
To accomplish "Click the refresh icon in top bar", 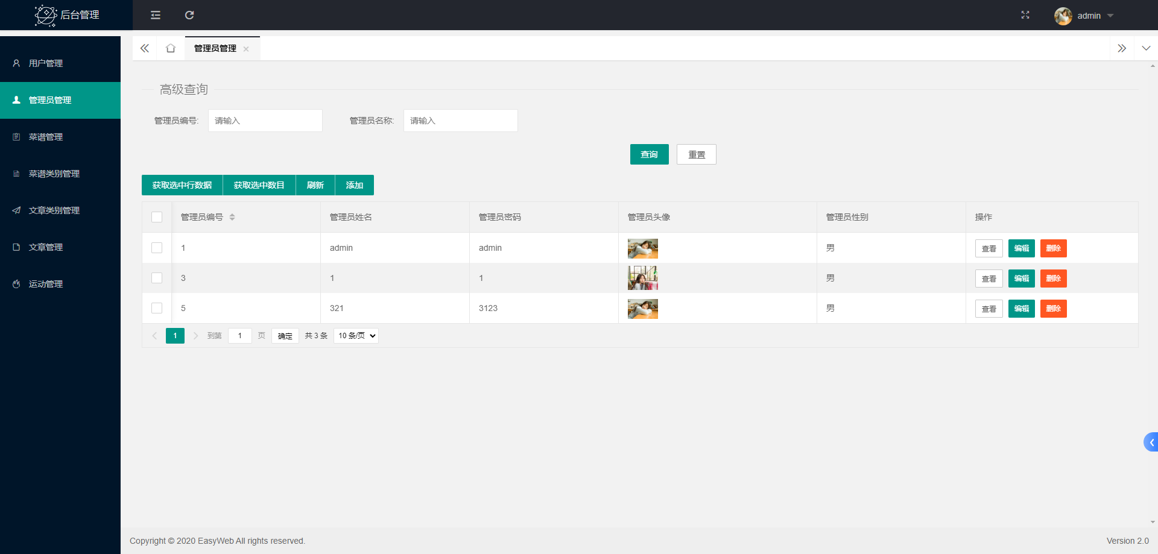I will (x=189, y=15).
